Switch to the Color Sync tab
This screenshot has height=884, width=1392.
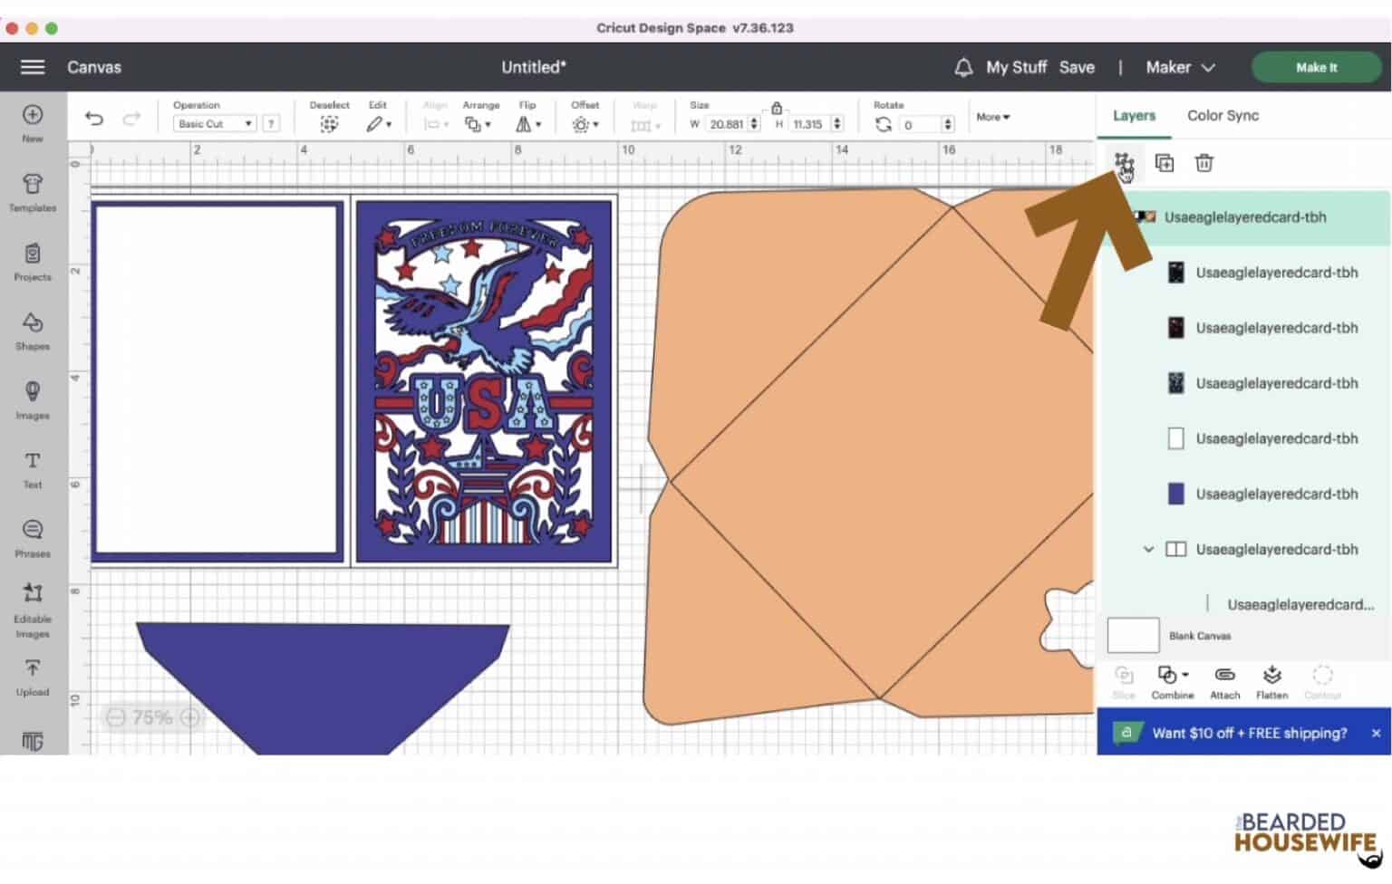click(1223, 115)
